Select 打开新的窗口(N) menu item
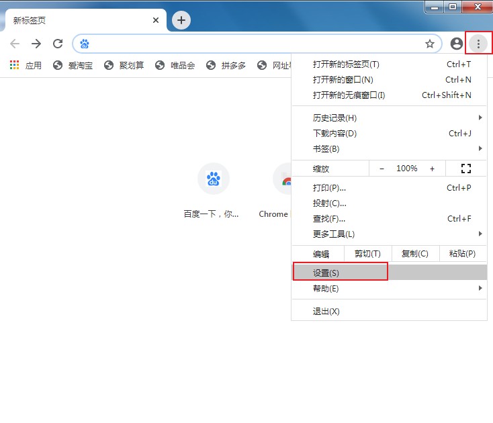Image resolution: width=493 pixels, height=423 pixels. 390,80
